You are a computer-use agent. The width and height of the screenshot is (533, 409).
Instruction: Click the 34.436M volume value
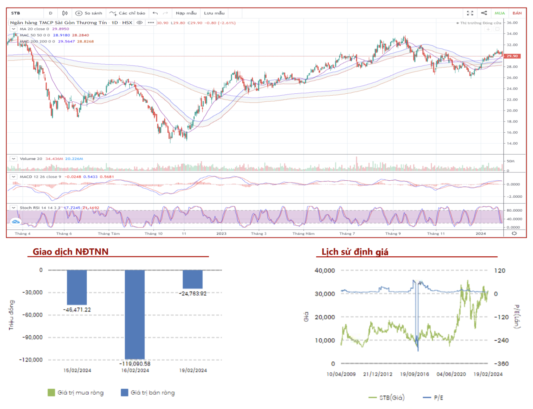(x=54, y=159)
